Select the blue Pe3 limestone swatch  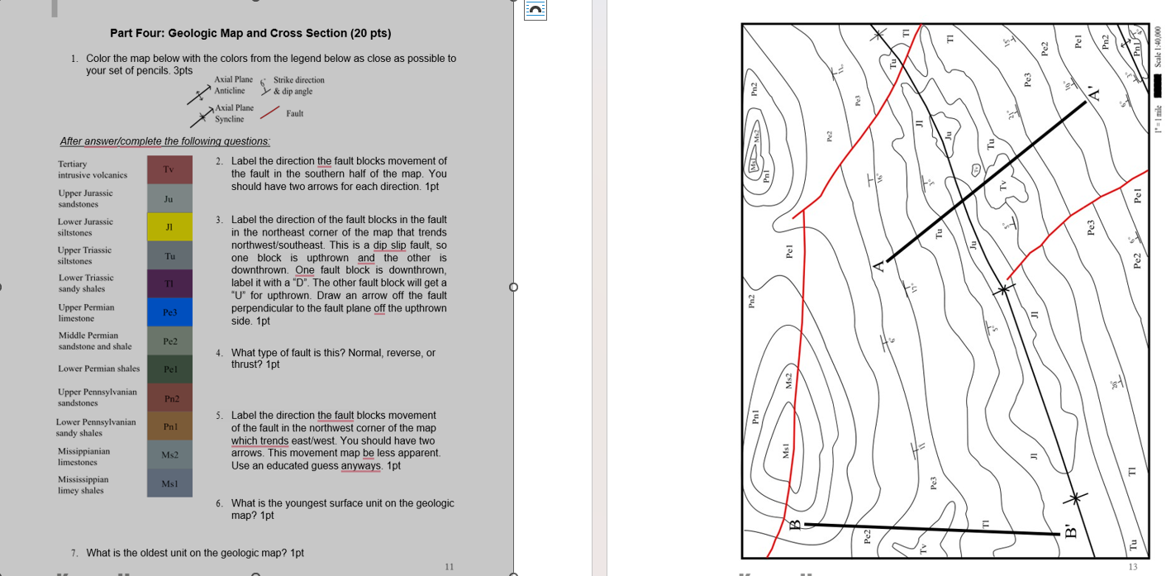[169, 312]
